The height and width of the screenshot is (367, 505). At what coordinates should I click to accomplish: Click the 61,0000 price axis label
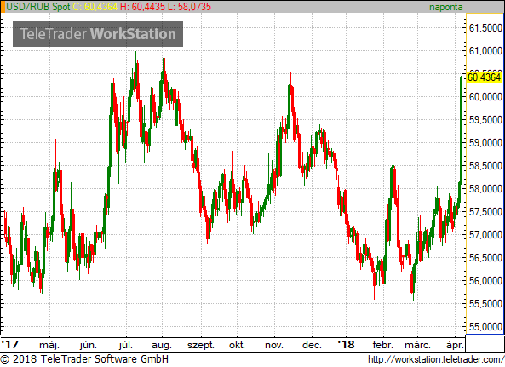point(485,51)
